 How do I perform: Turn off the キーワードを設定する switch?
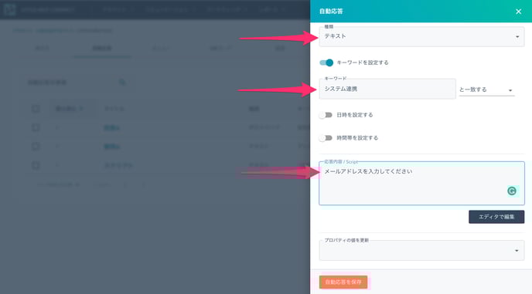(326, 63)
